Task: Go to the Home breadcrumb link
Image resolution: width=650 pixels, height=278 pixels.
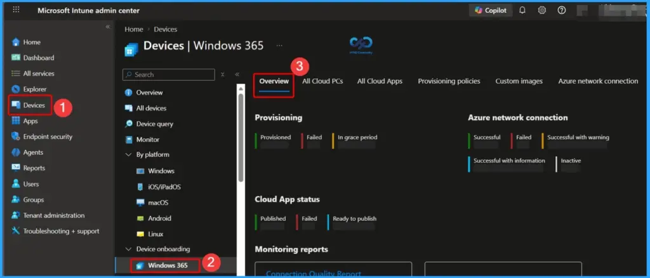Action: [x=133, y=29]
